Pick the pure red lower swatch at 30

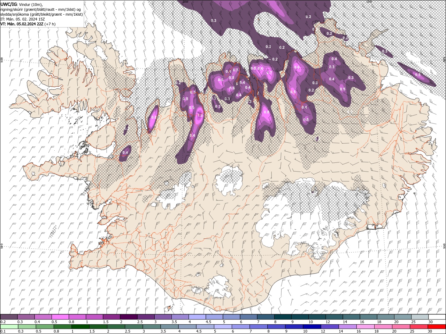[x=436, y=327]
